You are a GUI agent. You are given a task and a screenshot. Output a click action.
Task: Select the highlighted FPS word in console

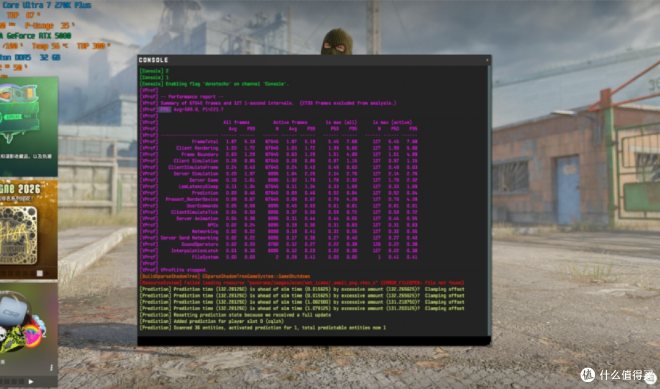[x=165, y=109]
